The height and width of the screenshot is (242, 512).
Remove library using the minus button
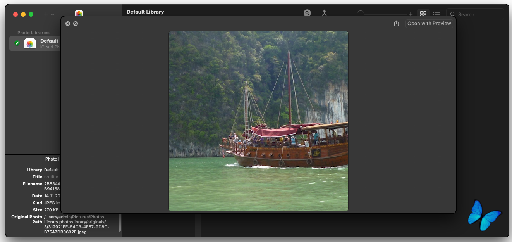63,14
